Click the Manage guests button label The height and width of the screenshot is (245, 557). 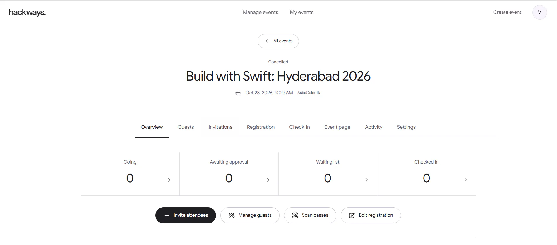tap(255, 215)
